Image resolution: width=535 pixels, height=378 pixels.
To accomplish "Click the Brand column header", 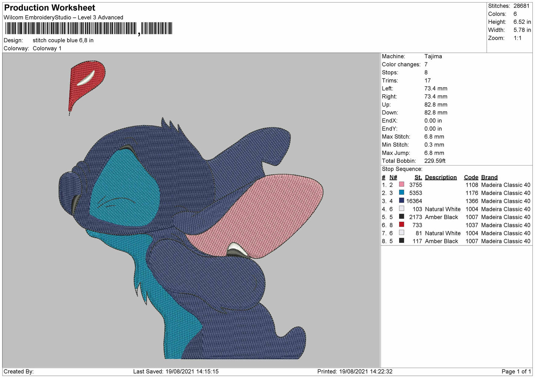I will (x=489, y=177).
